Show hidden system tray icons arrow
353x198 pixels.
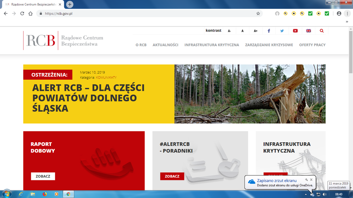point(306,194)
